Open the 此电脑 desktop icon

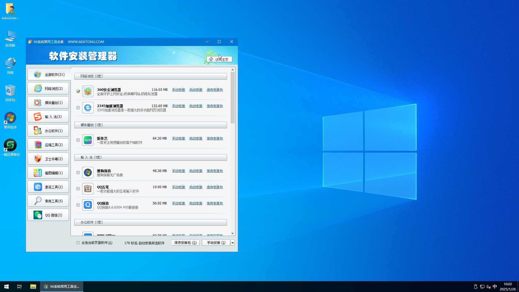click(x=10, y=39)
